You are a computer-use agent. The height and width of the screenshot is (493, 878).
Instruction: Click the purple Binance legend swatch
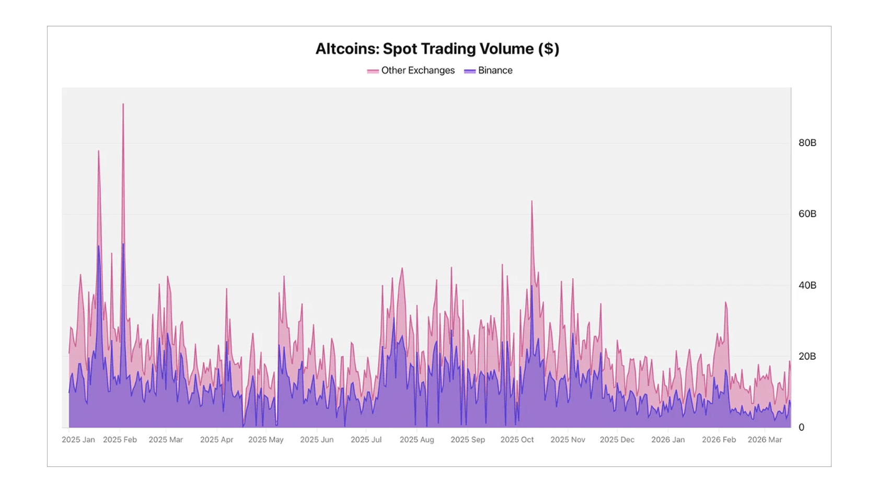click(470, 71)
